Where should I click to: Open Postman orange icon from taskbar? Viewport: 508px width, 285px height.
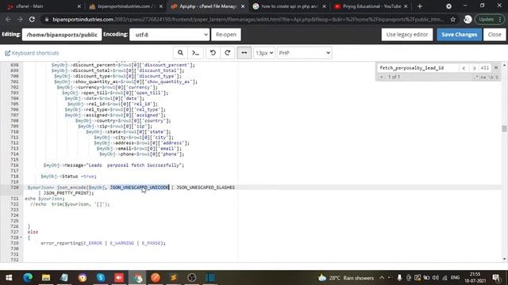pyautogui.click(x=156, y=278)
